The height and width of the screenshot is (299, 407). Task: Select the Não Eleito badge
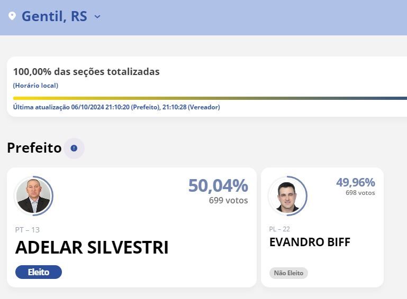288,273
